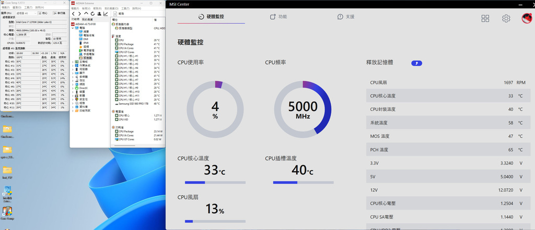
Task: Open AIDA64 報告(R) menu
Action: pos(98,8)
